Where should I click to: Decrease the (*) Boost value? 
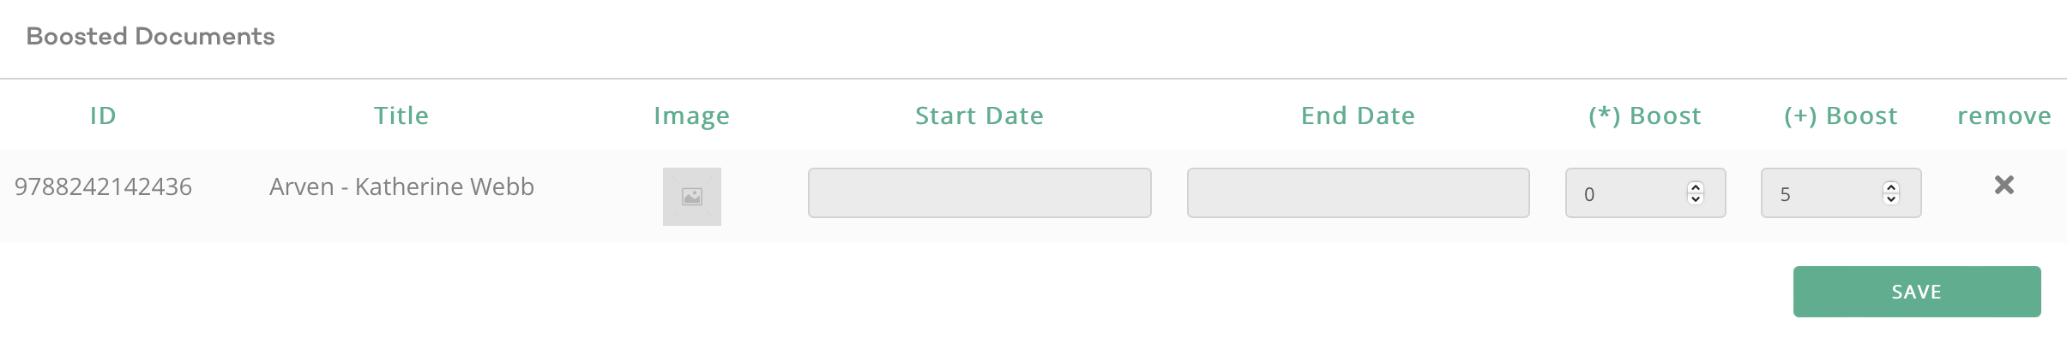pos(1695,199)
